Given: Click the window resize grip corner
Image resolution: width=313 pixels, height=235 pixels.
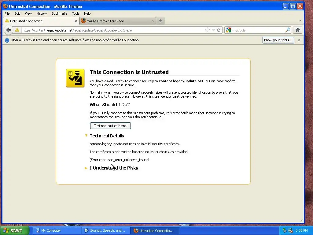Looking at the screenshot, I should click(302, 221).
